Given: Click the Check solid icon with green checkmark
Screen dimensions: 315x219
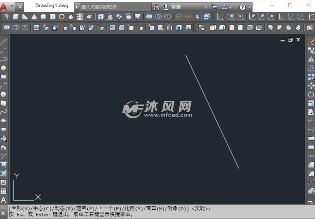Looking at the screenshot, I should (188, 27).
